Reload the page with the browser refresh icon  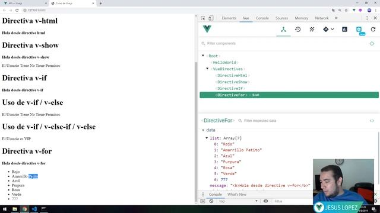[17, 10]
